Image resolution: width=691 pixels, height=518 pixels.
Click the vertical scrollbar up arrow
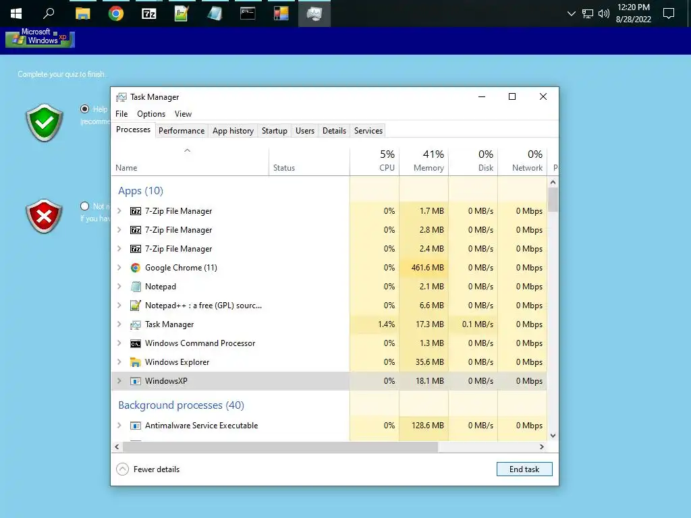point(553,182)
